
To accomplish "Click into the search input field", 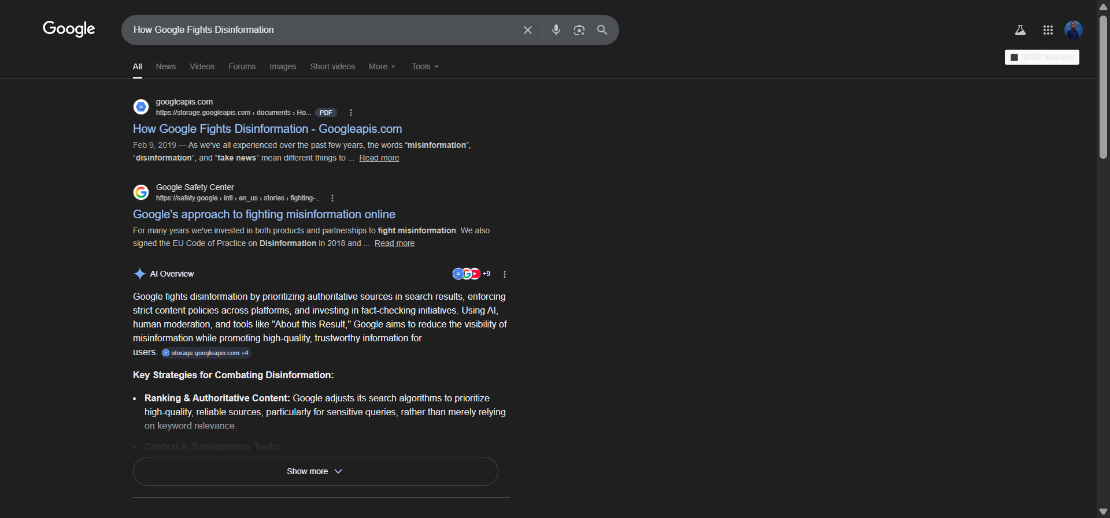I will pos(324,30).
